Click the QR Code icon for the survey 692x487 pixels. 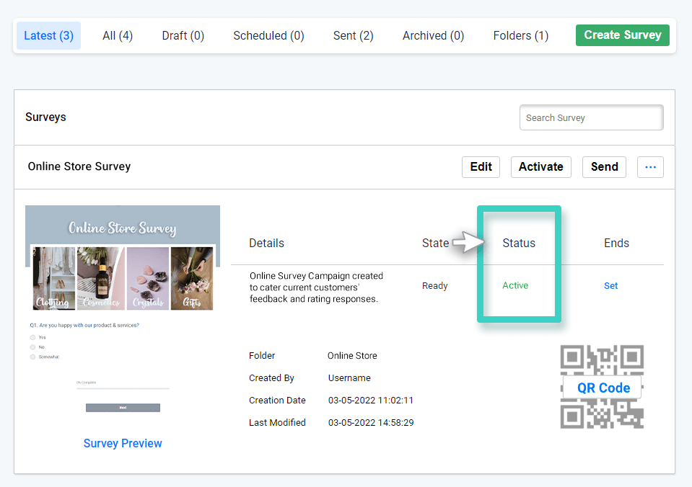click(x=602, y=388)
